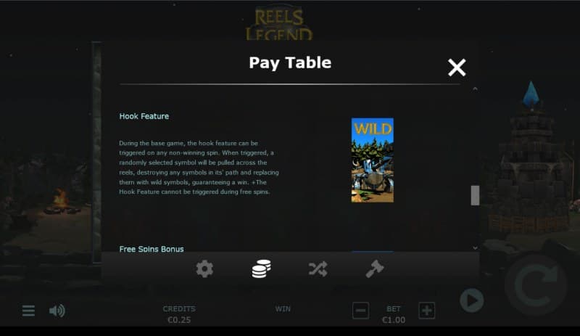Image resolution: width=580 pixels, height=336 pixels.
Task: Start autoplay with the small play button
Action: click(x=472, y=300)
